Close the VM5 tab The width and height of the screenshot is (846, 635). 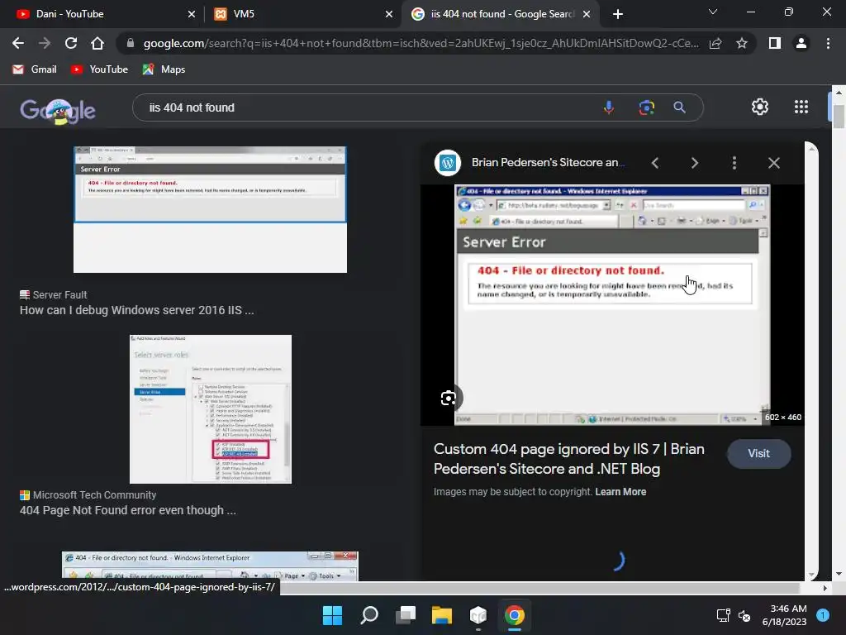389,14
